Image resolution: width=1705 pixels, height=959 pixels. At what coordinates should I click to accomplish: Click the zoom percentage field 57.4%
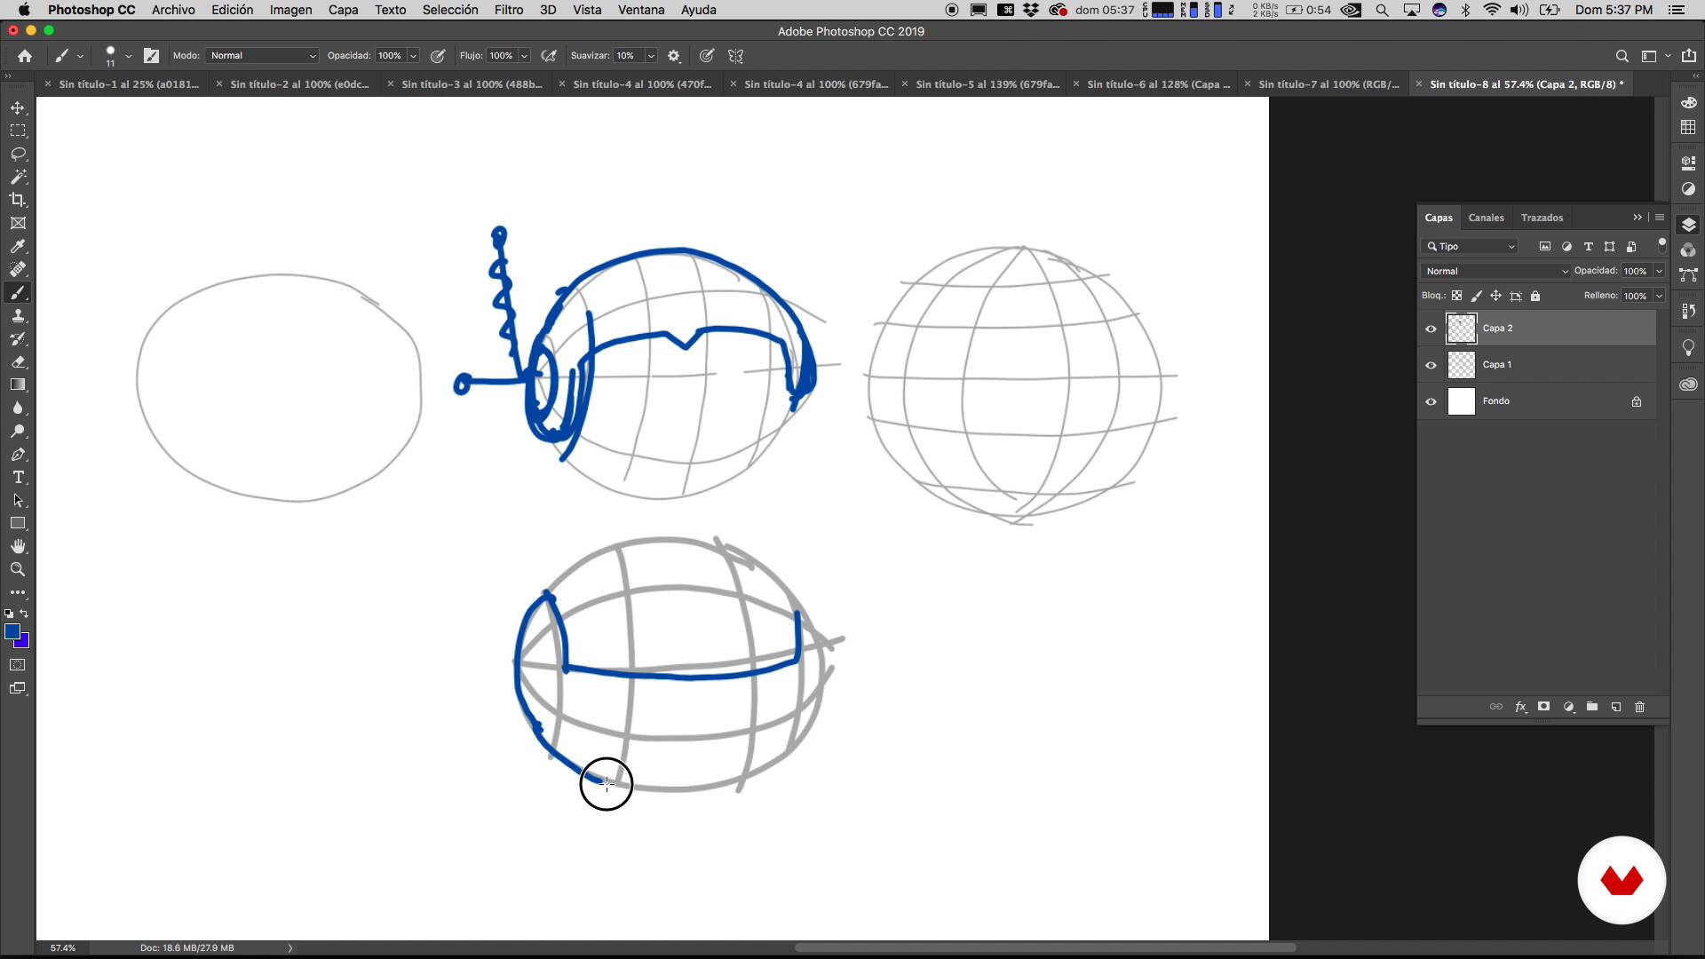(x=63, y=948)
